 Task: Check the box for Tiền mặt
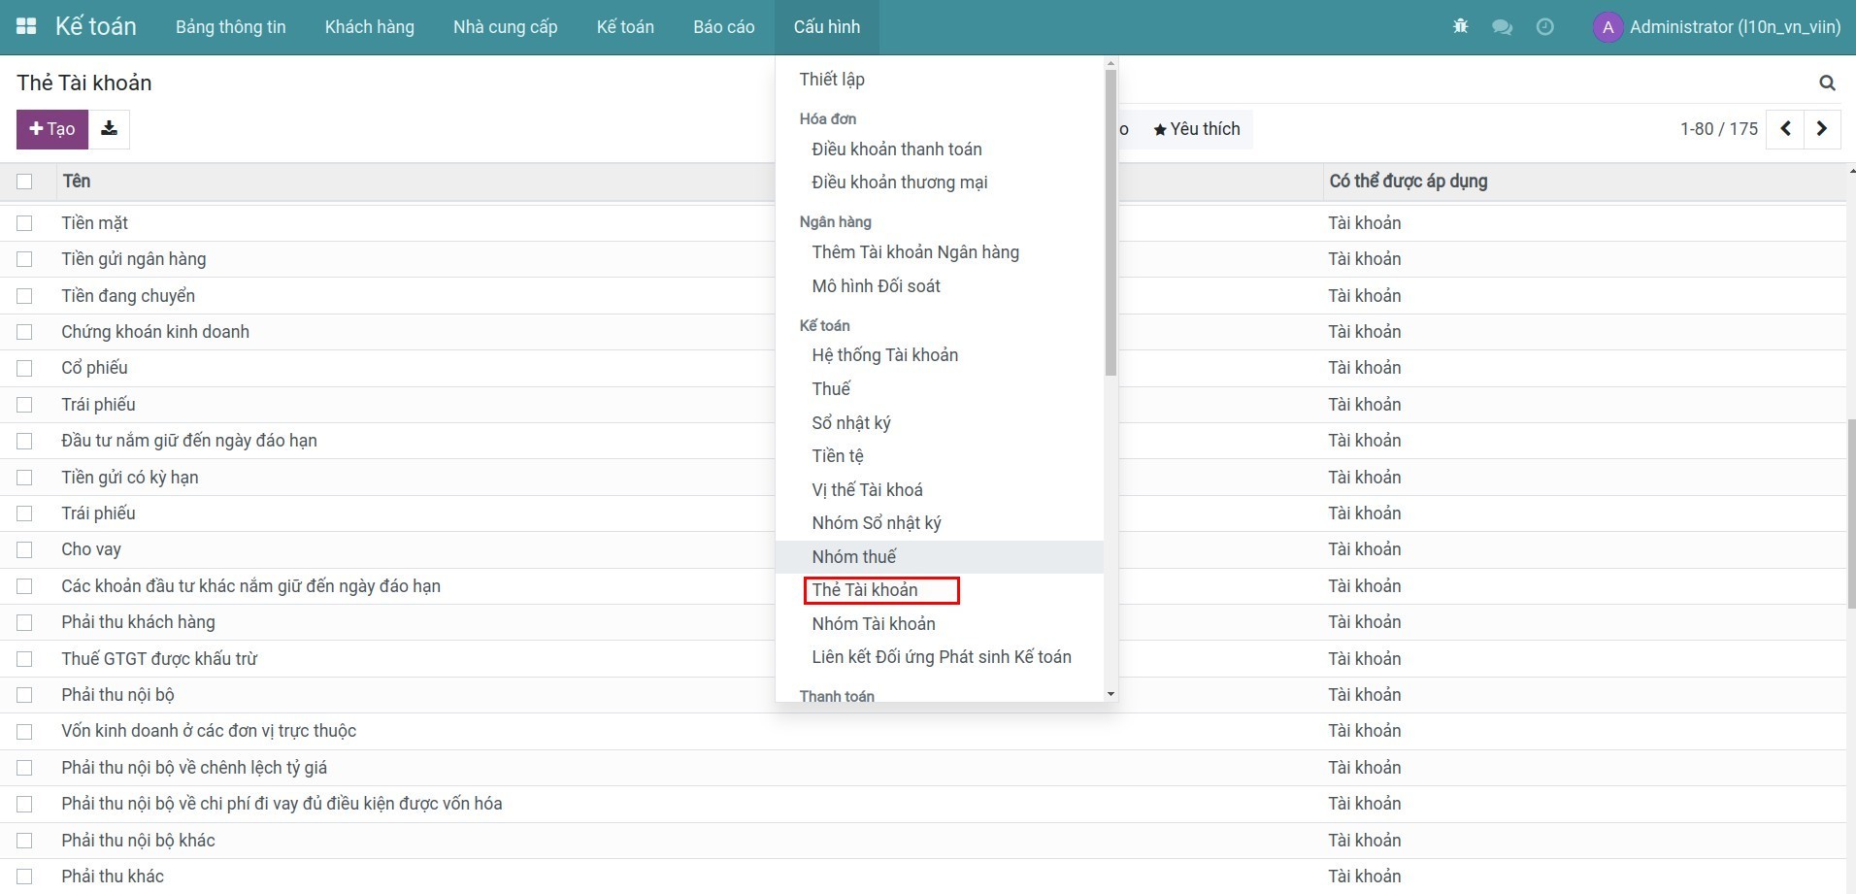24,223
